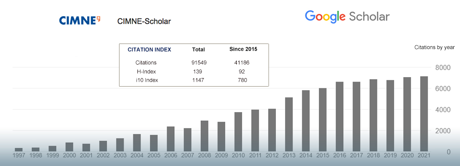Select the Citations row label

pos(146,63)
